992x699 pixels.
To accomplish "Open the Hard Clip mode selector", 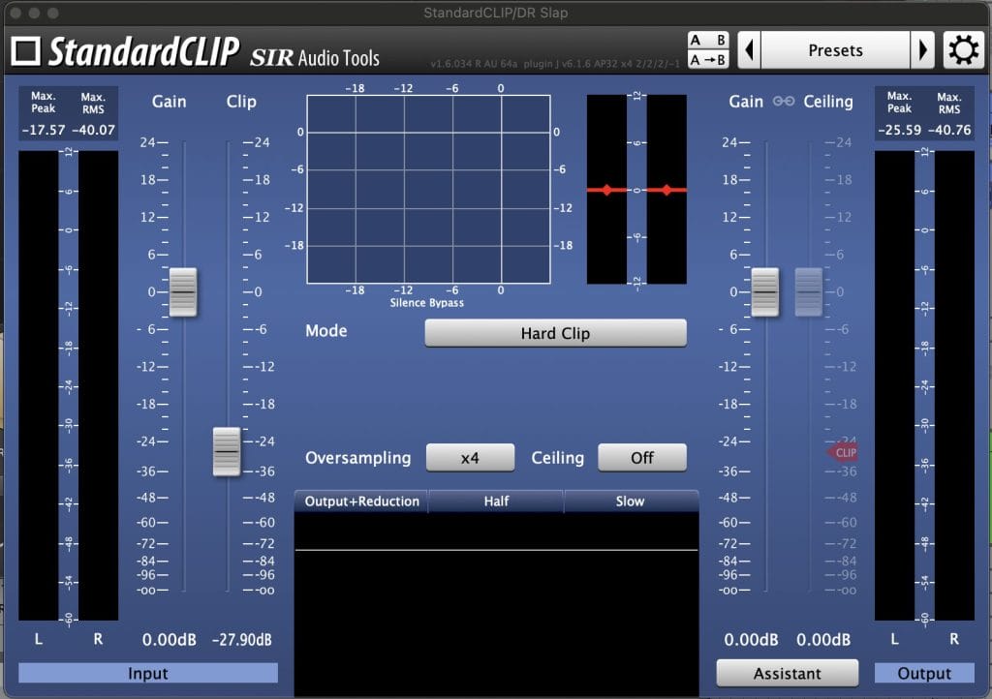I will [x=555, y=333].
